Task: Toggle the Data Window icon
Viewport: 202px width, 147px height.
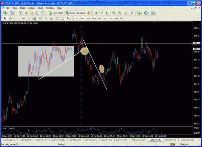Action: 26,13
